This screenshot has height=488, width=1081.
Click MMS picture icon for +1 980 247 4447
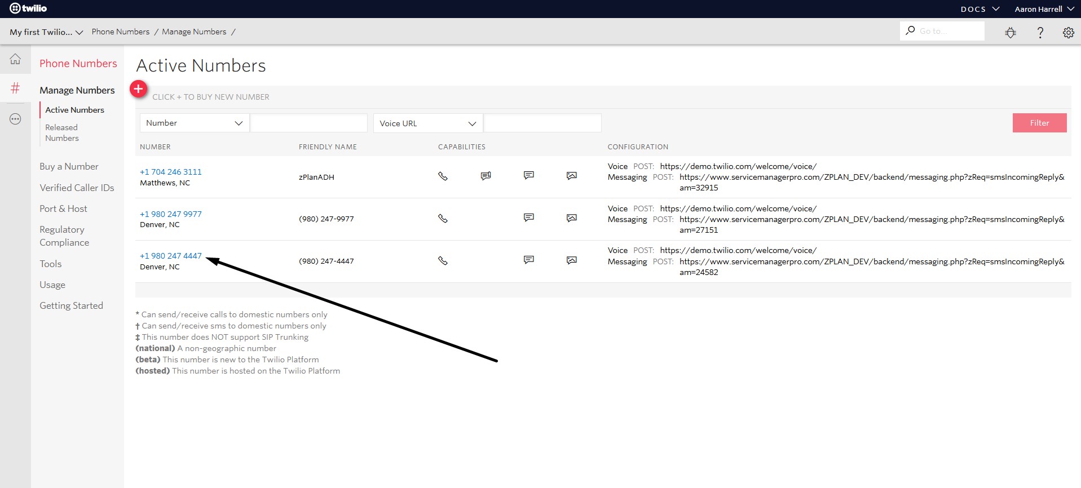(571, 260)
